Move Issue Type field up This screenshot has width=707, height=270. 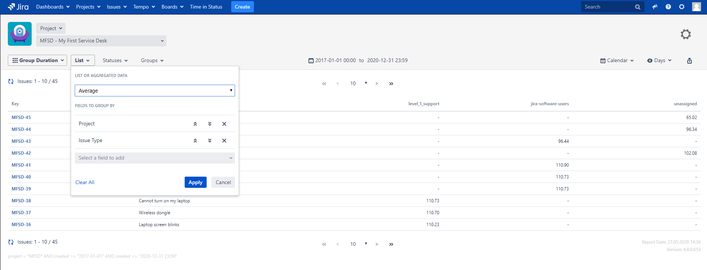[x=195, y=141]
